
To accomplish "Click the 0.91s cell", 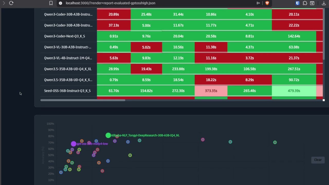I will (x=114, y=36).
